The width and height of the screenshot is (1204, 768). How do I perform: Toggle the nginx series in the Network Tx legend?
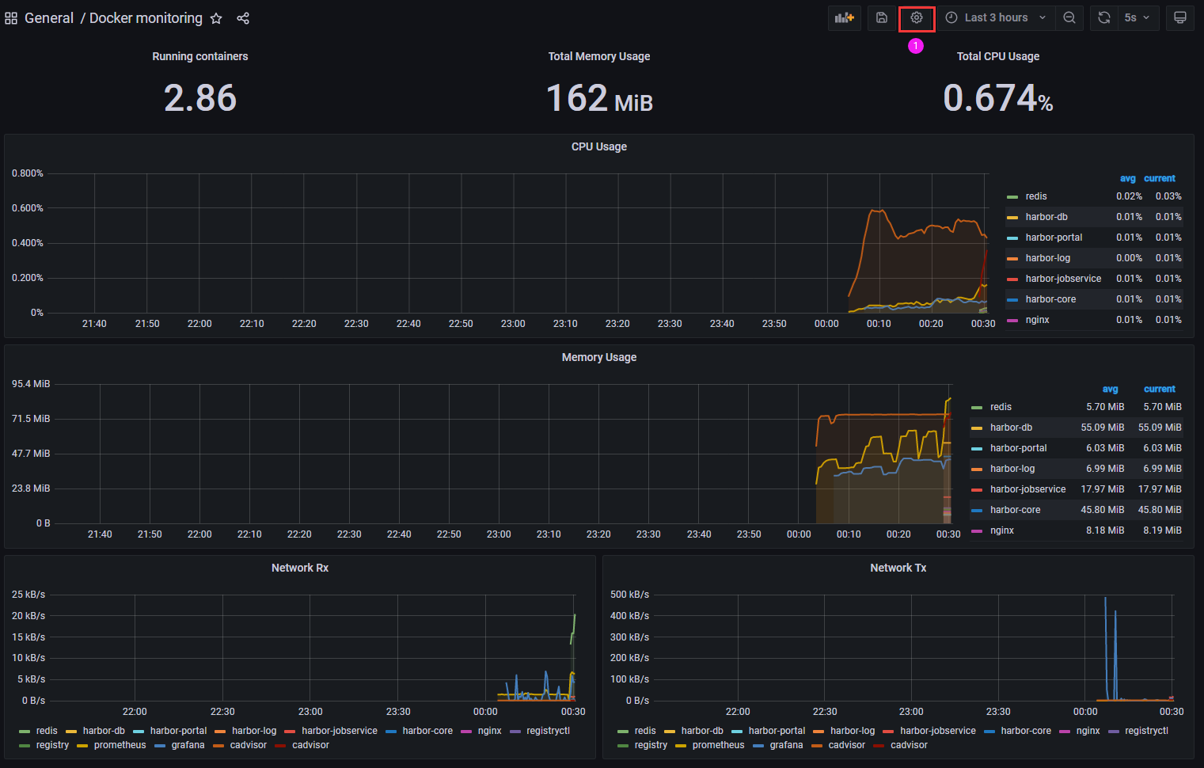pyautogui.click(x=1088, y=731)
